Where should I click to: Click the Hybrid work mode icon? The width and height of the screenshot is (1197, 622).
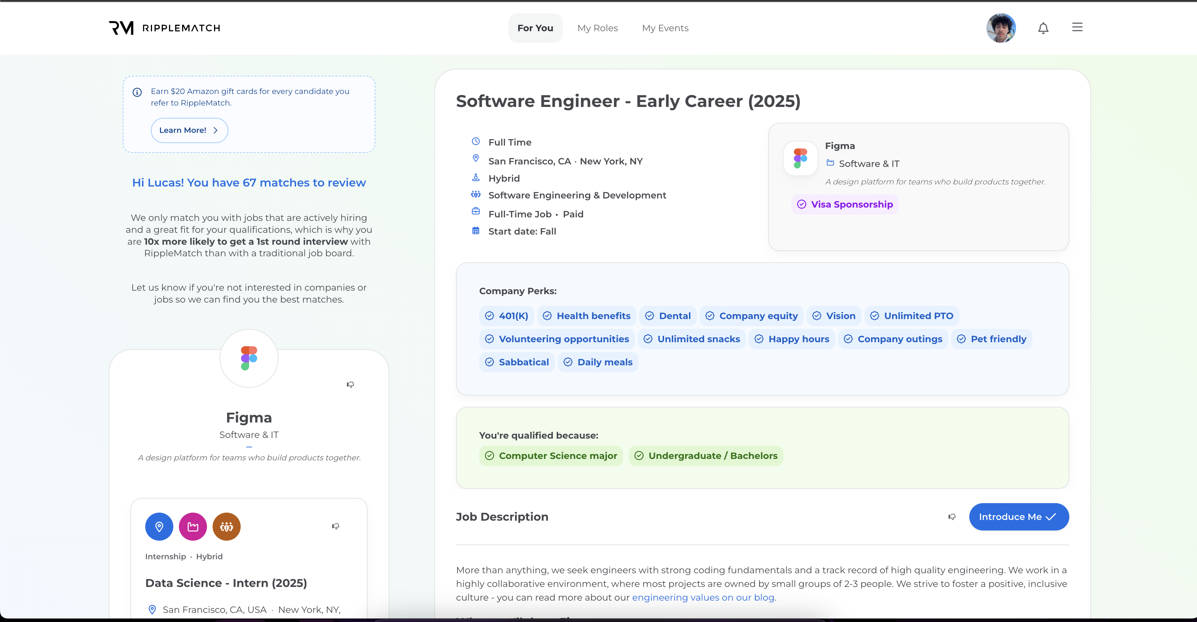click(475, 177)
